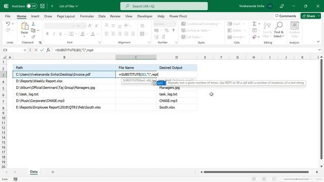Collapse the ribbon using the chevron
The height and width of the screenshot is (182, 324).
pos(318,41)
